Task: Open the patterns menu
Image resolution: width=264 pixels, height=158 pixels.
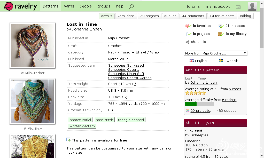Action: click(x=51, y=6)
